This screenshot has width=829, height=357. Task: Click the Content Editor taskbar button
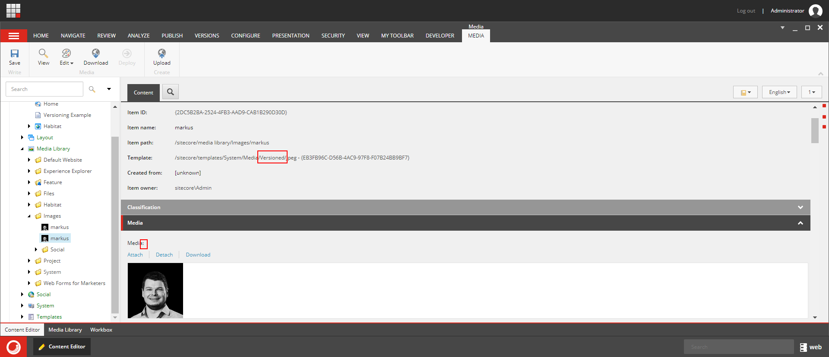click(x=62, y=347)
